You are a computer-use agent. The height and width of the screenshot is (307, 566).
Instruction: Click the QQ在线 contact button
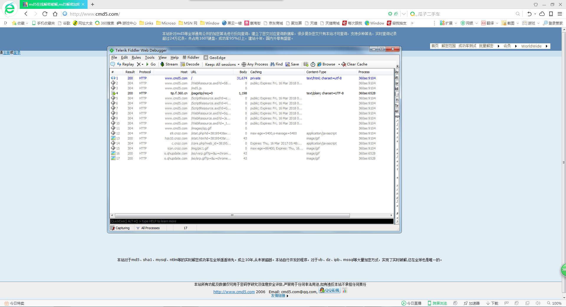pos(330,290)
